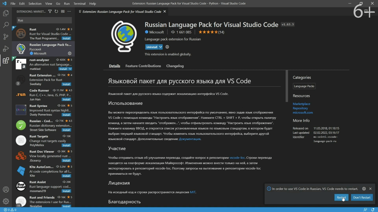Switch to Feature Contributions tab
The image size is (378, 212).
point(143,66)
